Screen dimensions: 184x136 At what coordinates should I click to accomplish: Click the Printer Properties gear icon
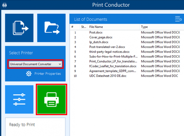tap(29, 74)
